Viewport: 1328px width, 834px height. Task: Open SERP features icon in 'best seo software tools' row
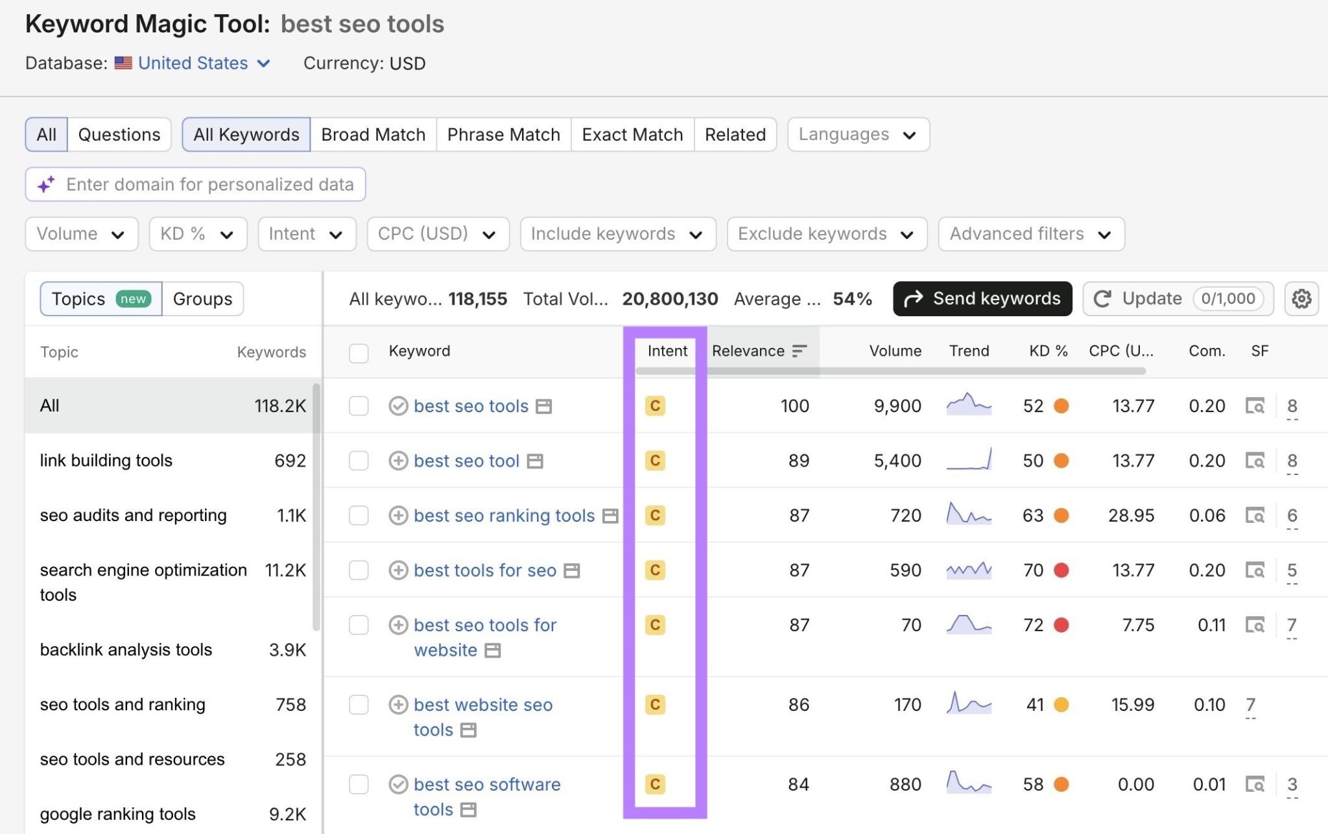[x=1255, y=785]
